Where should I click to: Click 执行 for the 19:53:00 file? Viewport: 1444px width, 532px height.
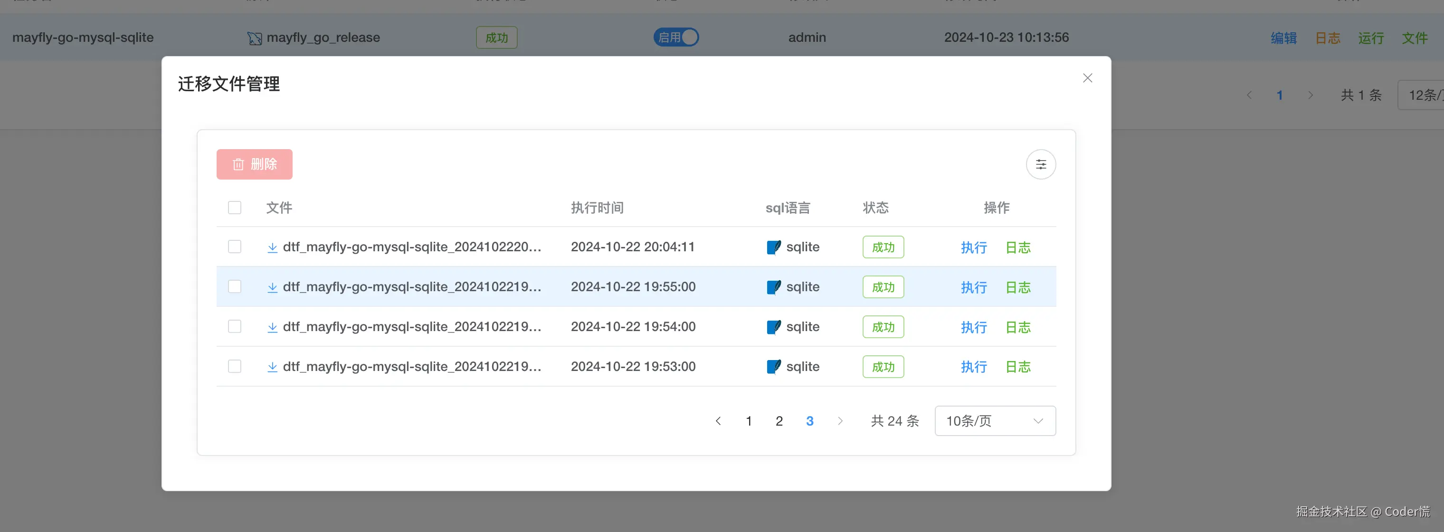pyautogui.click(x=973, y=367)
